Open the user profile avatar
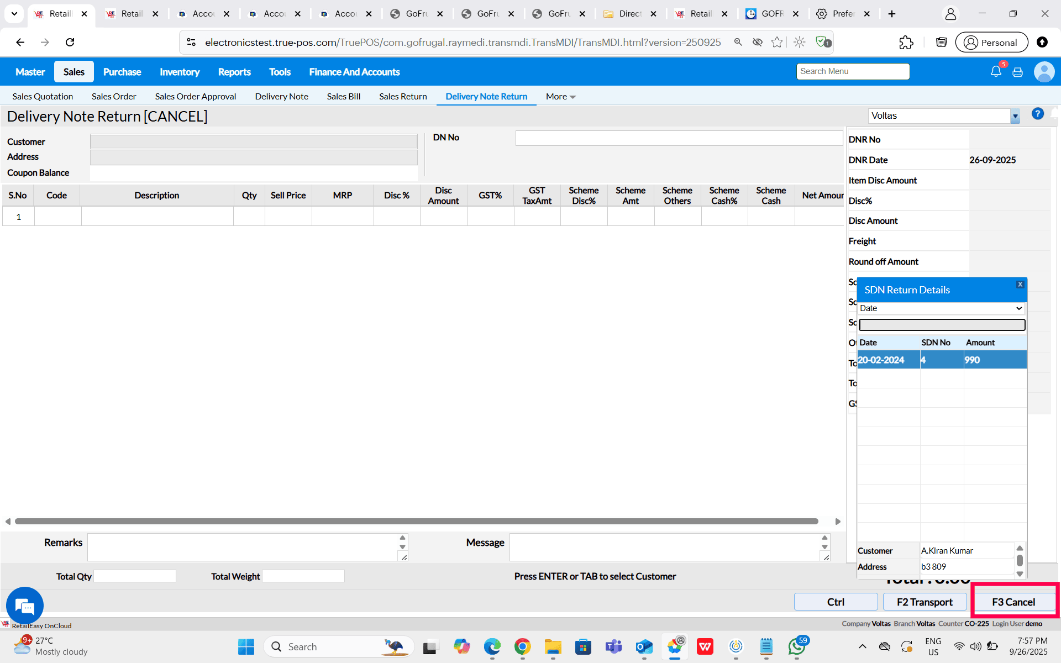1061x663 pixels. point(1043,72)
